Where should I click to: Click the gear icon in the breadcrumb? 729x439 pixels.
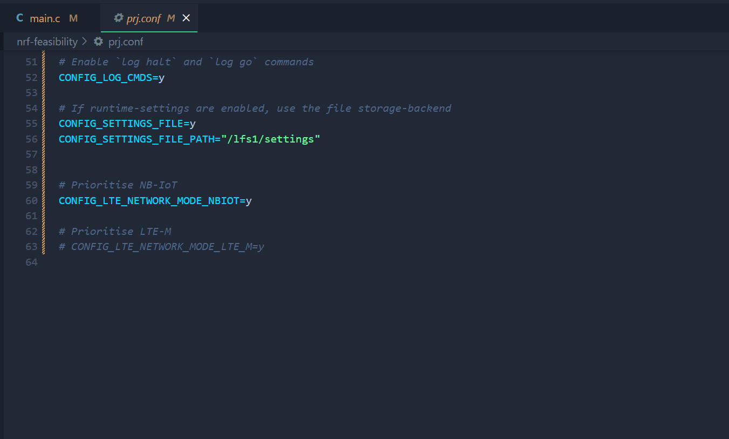click(98, 41)
